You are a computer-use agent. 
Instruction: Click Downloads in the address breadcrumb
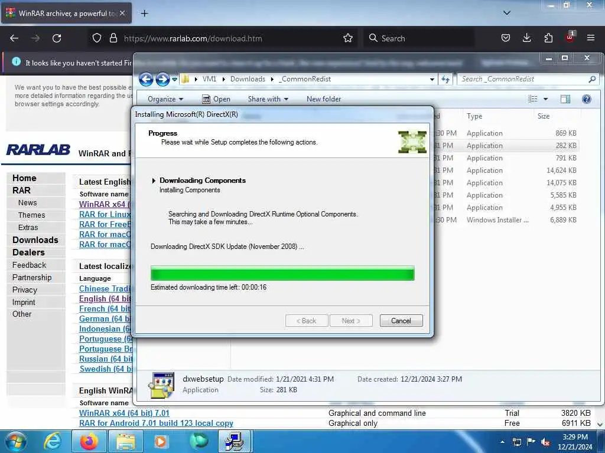248,79
